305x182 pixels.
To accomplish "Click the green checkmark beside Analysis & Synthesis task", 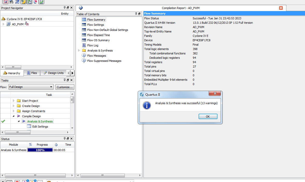I will click(x=3, y=121).
